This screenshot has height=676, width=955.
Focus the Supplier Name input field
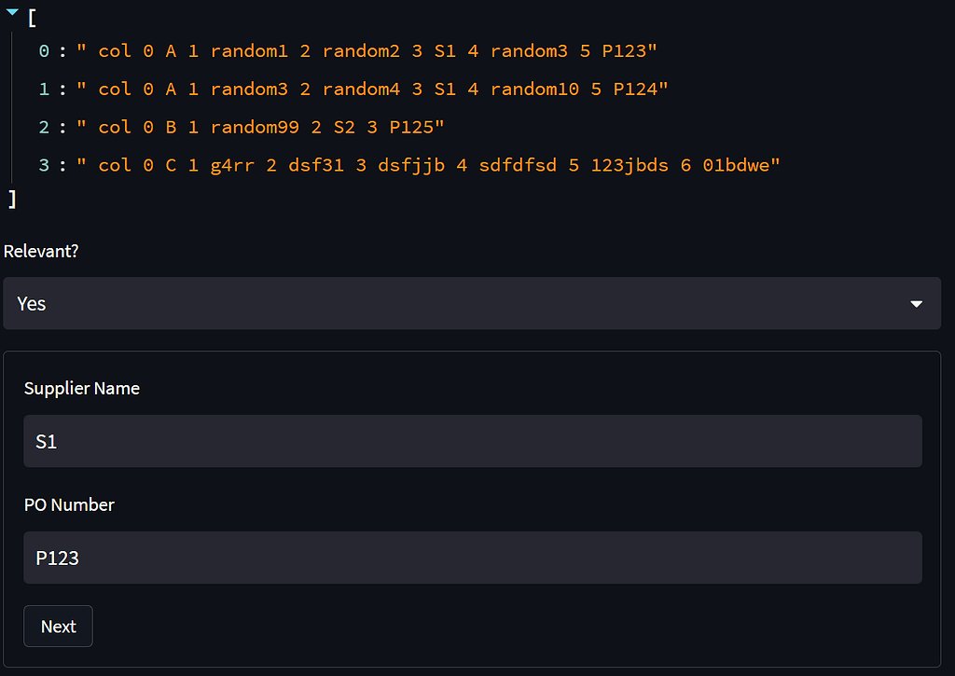coord(472,442)
